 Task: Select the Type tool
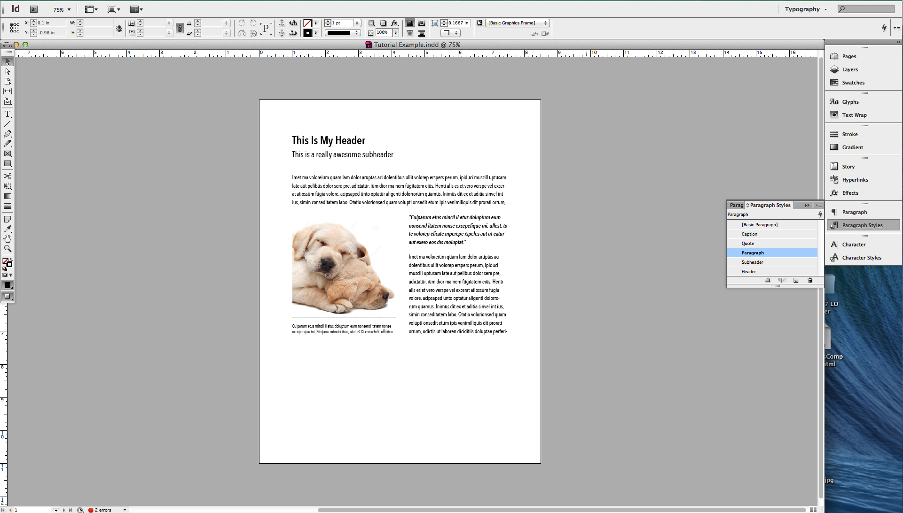8,114
